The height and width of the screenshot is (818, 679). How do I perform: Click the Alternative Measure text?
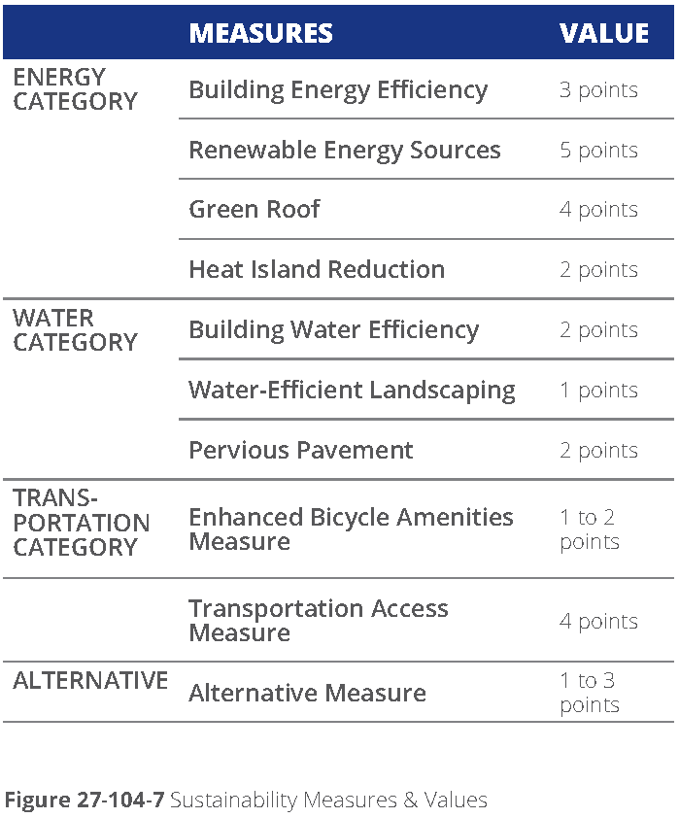[x=307, y=694]
